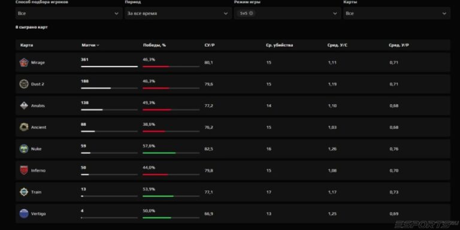This screenshot has width=460, height=230.
Task: Click Inferno win rate 44,0%
Action: pos(149,168)
